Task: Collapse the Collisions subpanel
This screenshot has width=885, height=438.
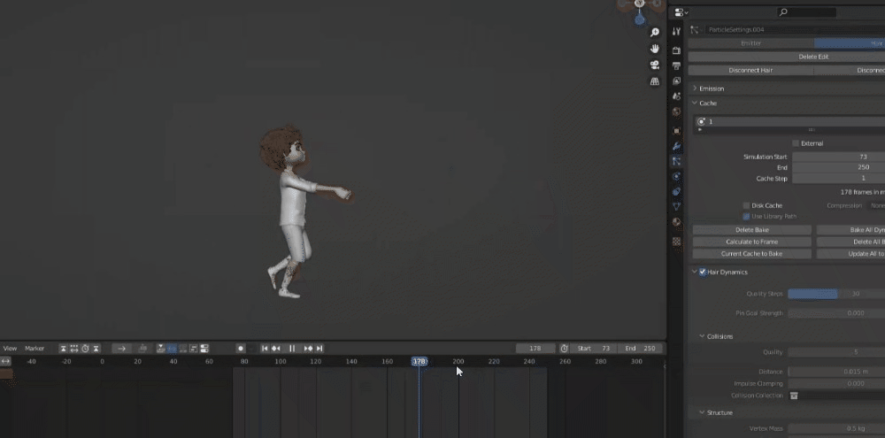Action: tap(702, 336)
